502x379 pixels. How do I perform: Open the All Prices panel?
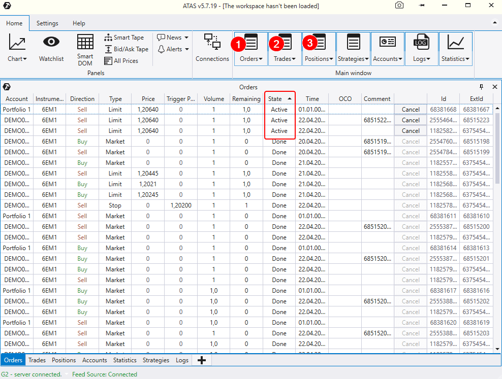121,61
